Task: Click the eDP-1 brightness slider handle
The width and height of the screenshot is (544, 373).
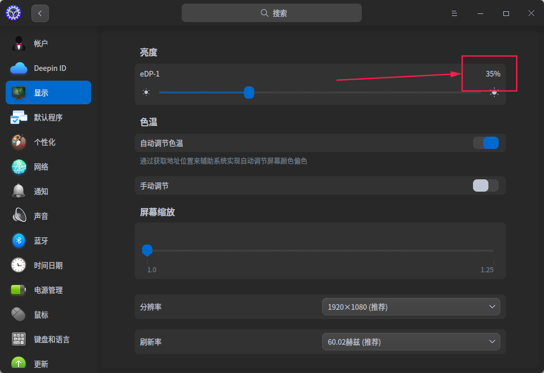Action: point(249,92)
